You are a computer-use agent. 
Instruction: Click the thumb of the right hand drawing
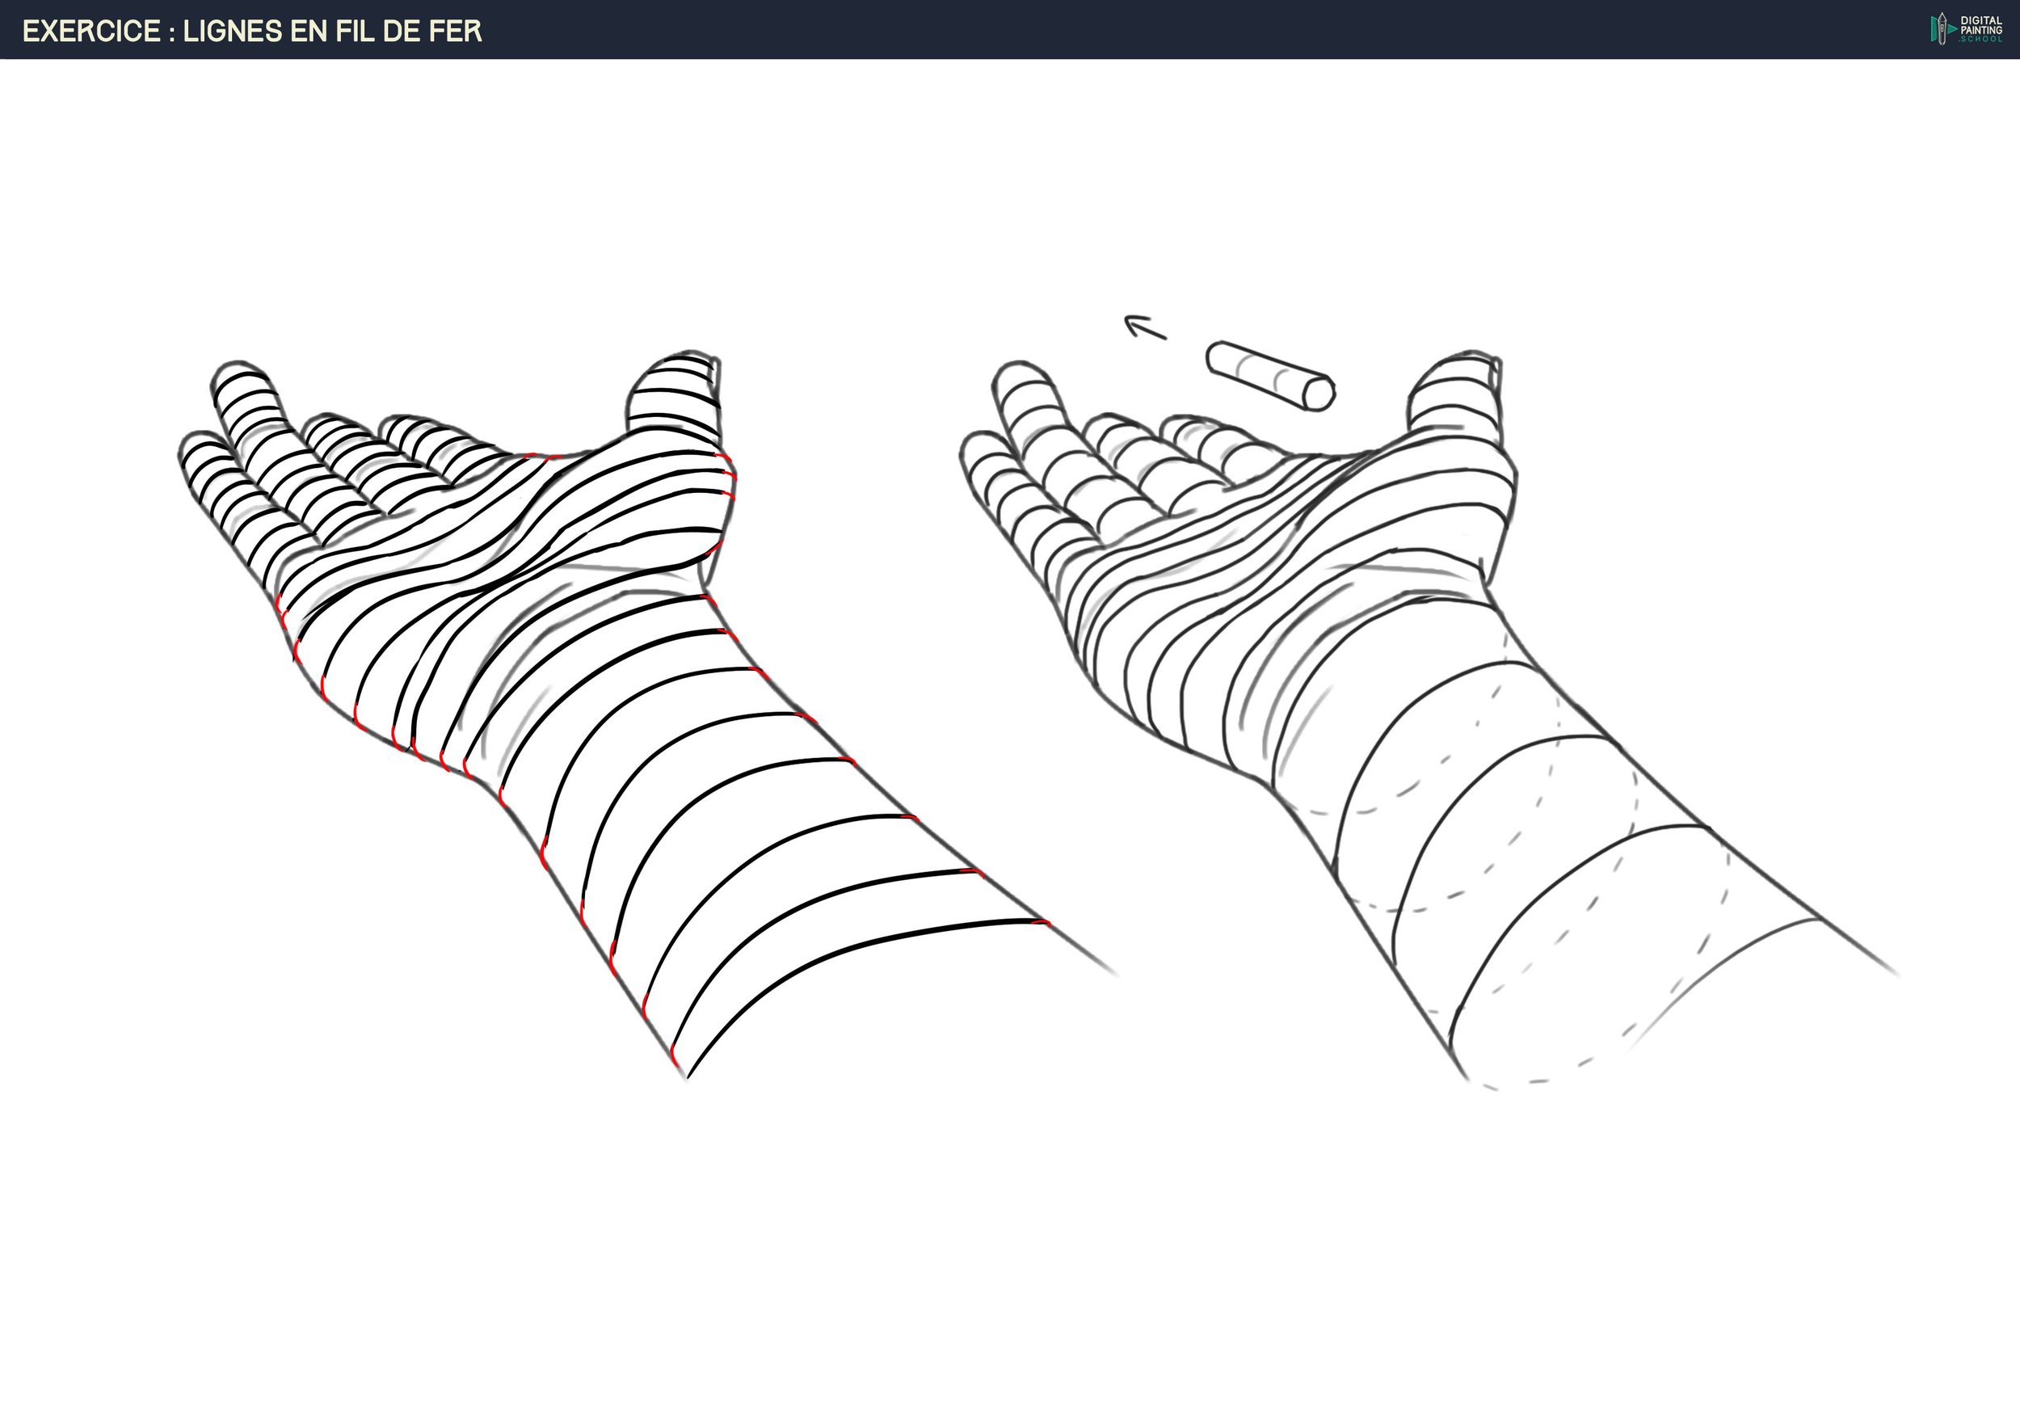[x=1455, y=394]
